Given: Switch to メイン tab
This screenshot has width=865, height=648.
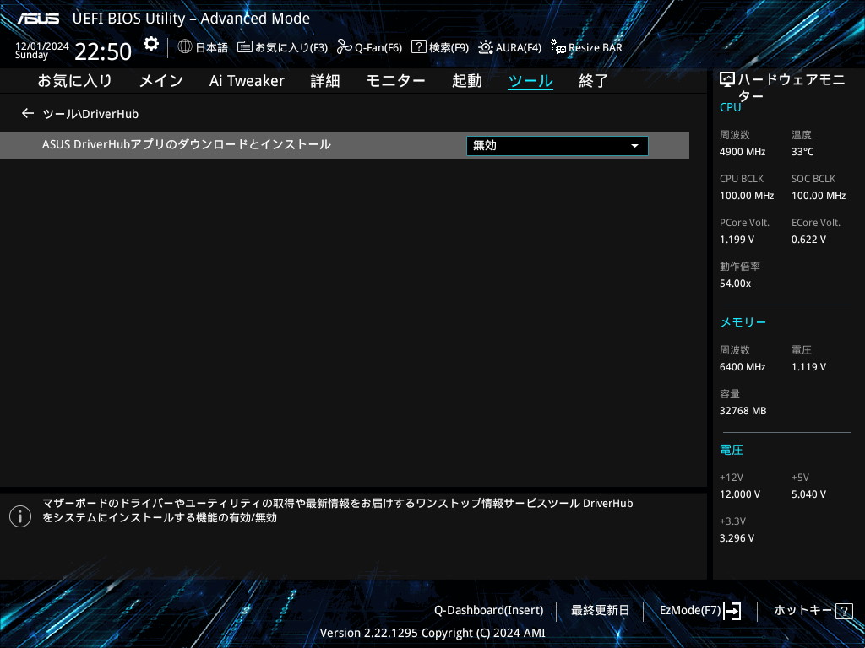Looking at the screenshot, I should (161, 81).
